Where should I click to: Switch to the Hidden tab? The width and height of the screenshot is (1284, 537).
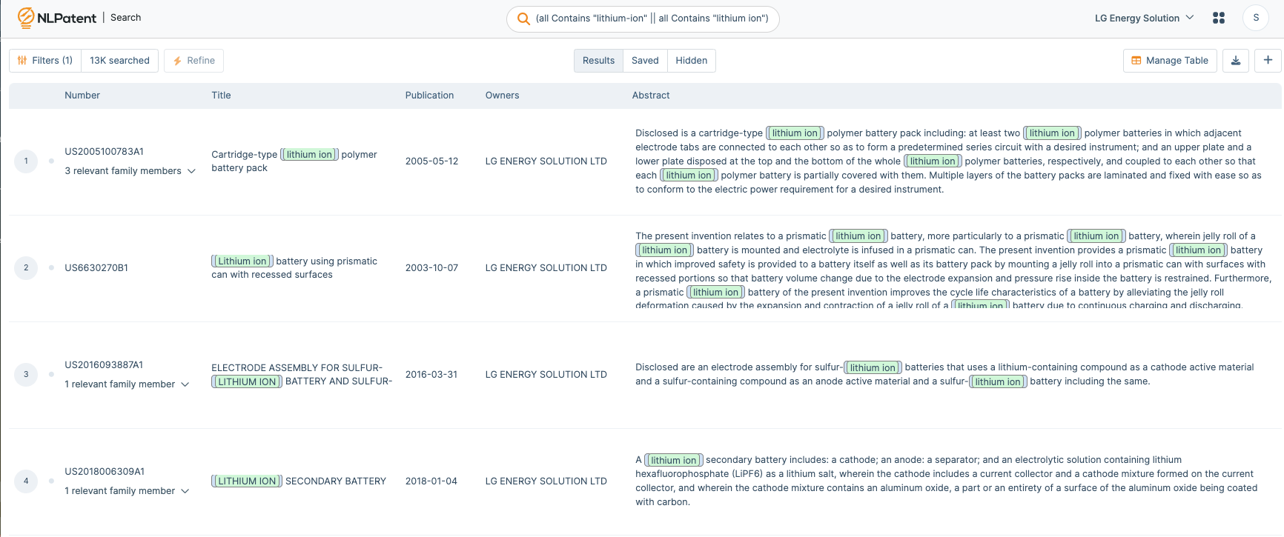coord(691,61)
